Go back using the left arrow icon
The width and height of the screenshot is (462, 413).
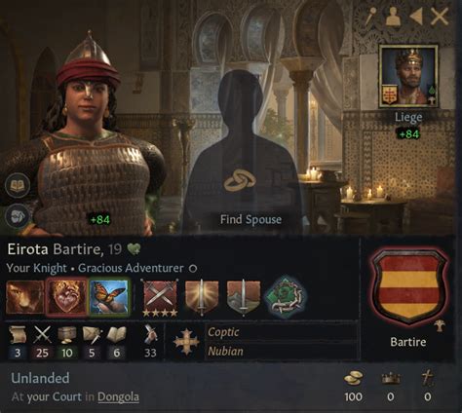416,17
